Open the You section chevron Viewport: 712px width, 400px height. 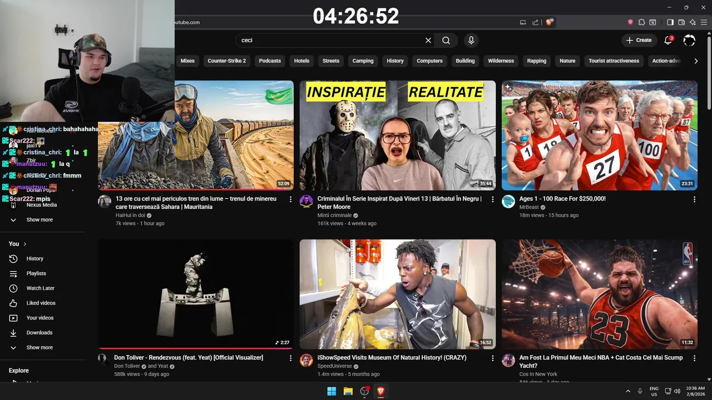(24, 244)
